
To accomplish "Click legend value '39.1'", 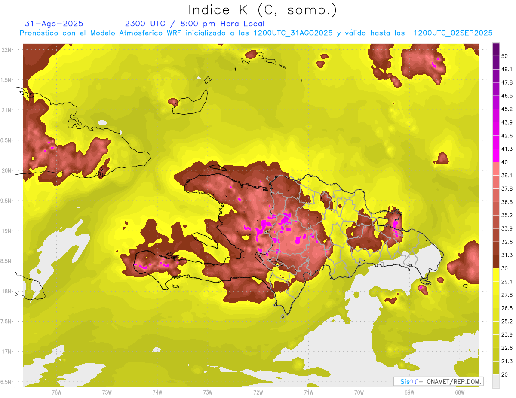I will click(x=507, y=175).
